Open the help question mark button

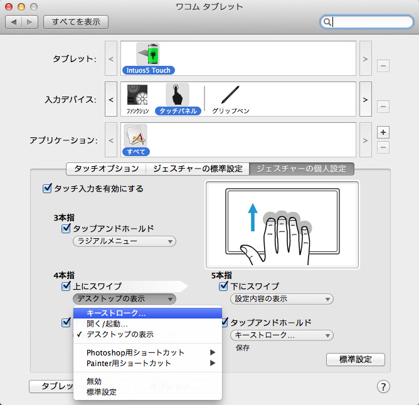[385, 386]
